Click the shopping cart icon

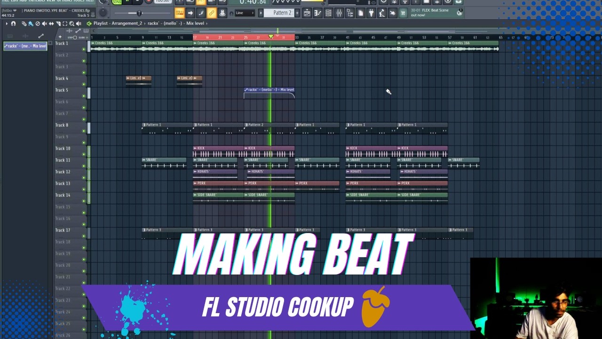click(403, 13)
